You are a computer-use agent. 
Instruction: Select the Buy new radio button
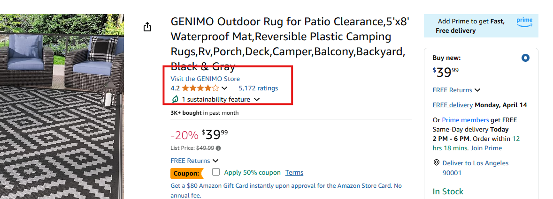pyautogui.click(x=525, y=58)
